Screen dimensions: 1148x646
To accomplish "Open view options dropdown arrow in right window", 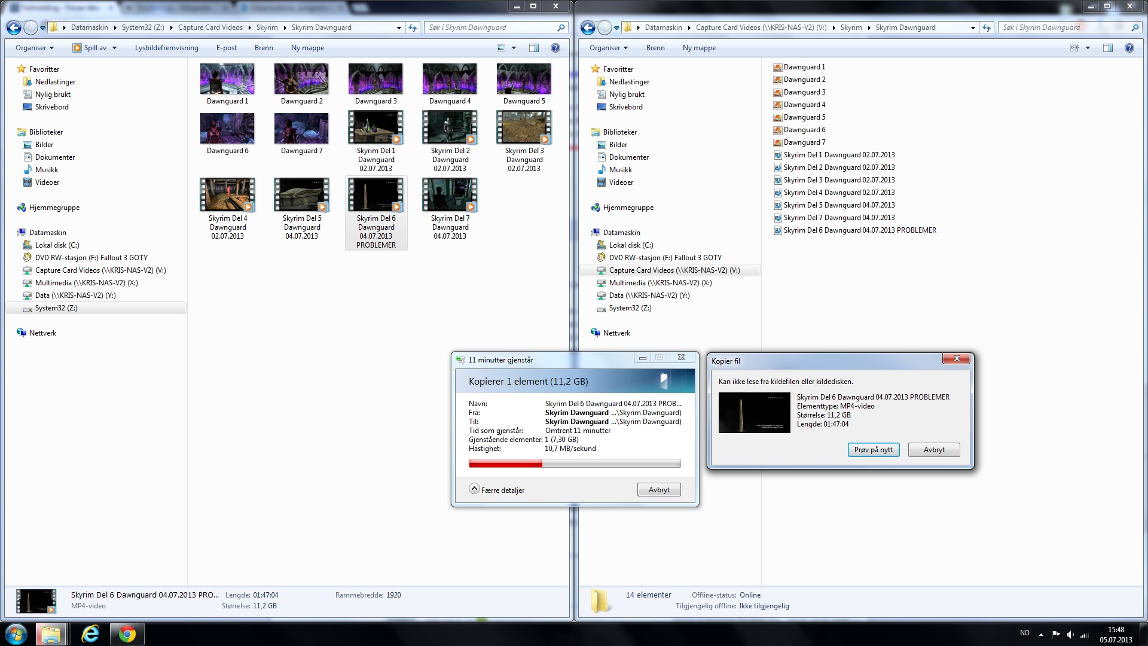I will coord(1088,48).
